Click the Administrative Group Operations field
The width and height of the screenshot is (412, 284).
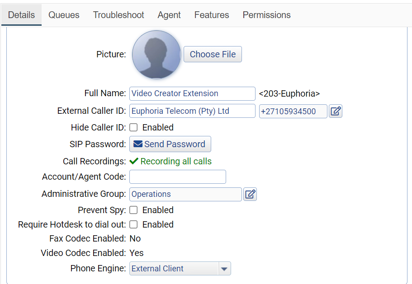point(185,194)
